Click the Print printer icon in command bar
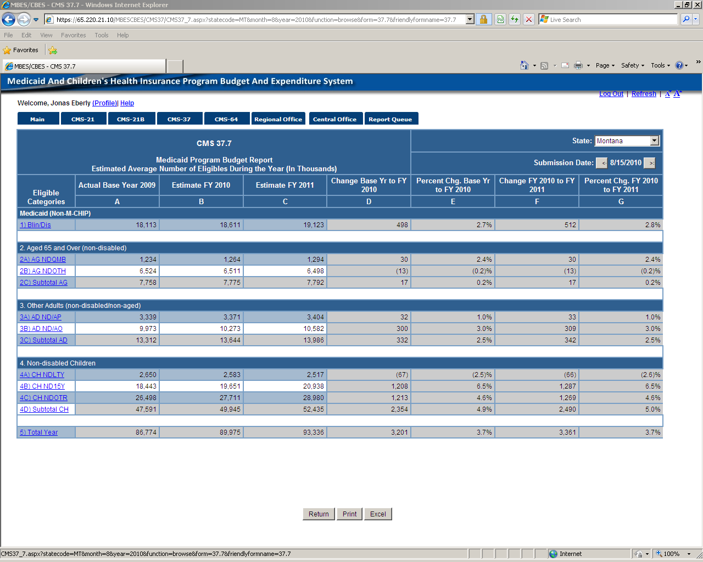This screenshot has width=703, height=562. 578,65
